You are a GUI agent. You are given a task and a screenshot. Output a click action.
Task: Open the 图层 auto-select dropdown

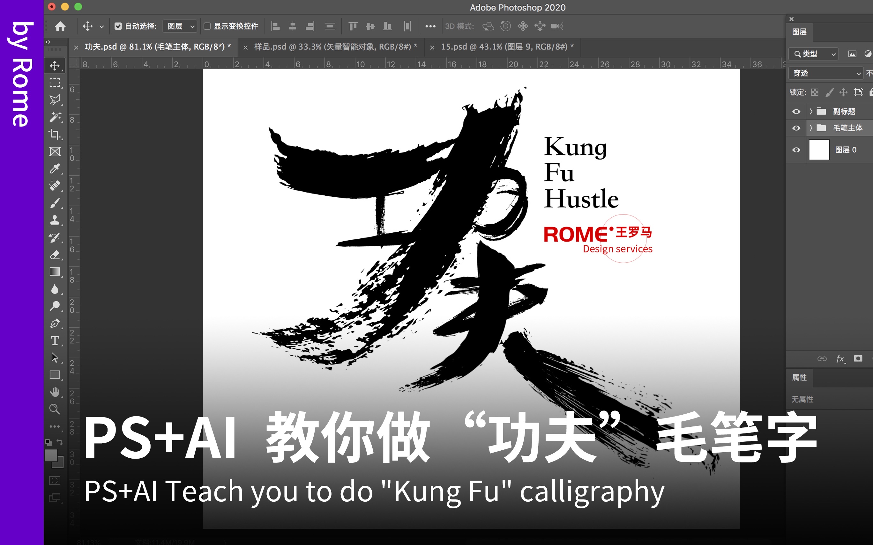click(x=180, y=26)
